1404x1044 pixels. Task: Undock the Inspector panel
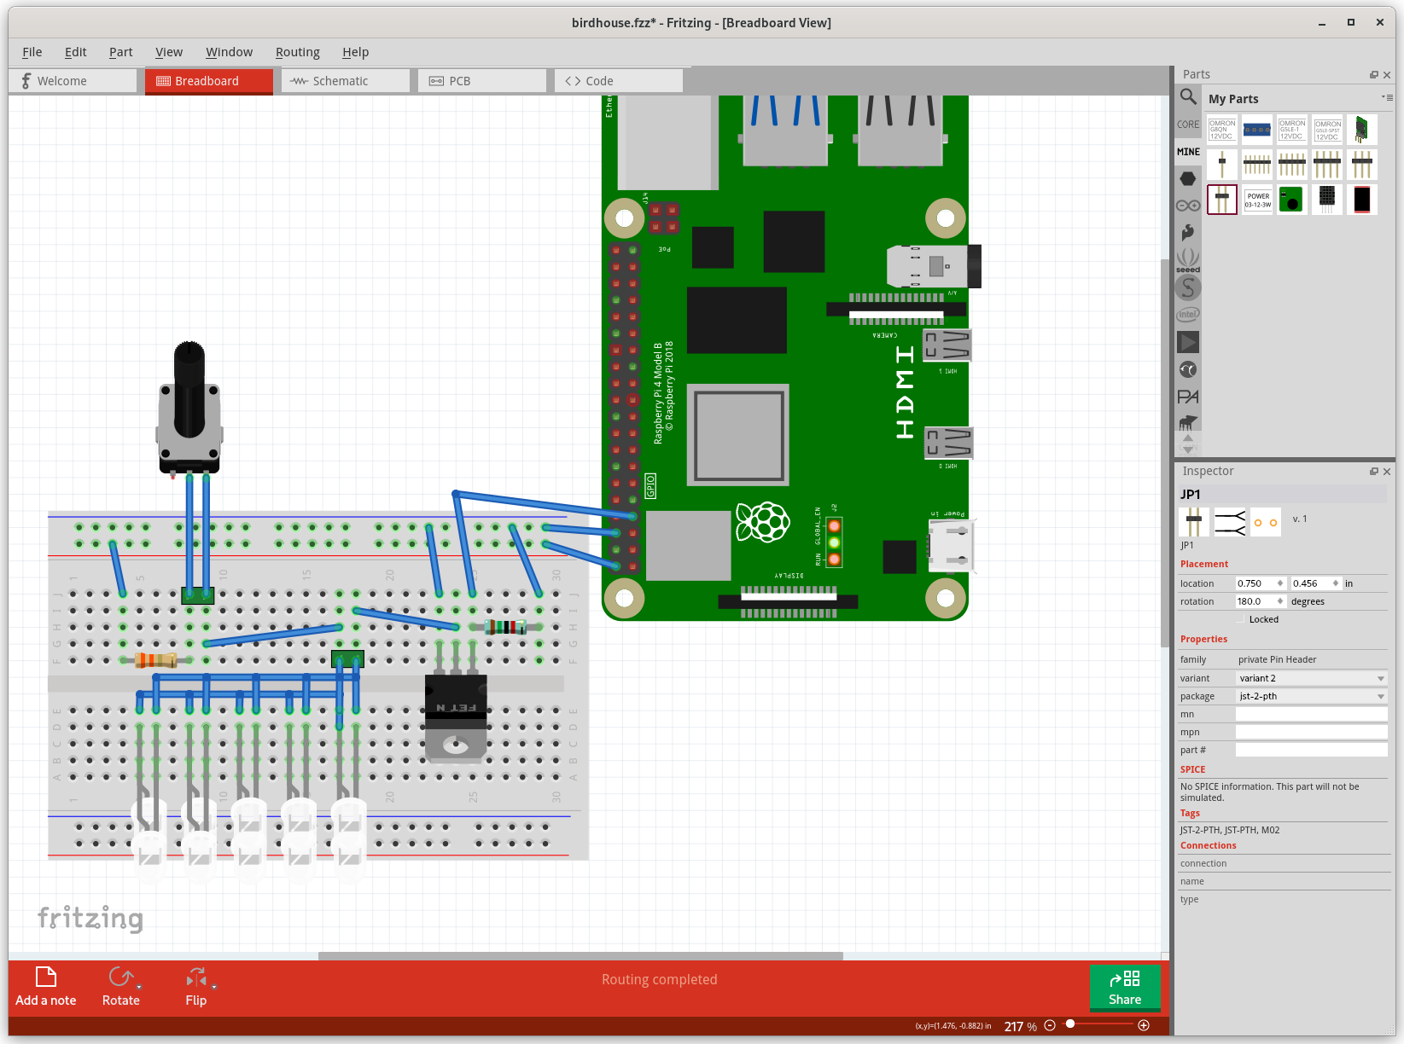[x=1374, y=471]
